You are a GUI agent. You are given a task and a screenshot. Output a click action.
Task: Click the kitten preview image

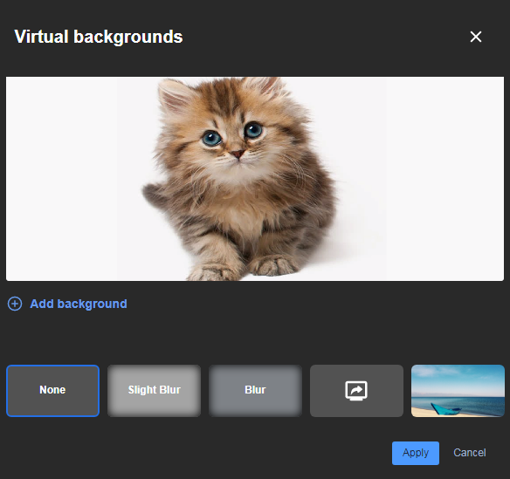point(255,179)
